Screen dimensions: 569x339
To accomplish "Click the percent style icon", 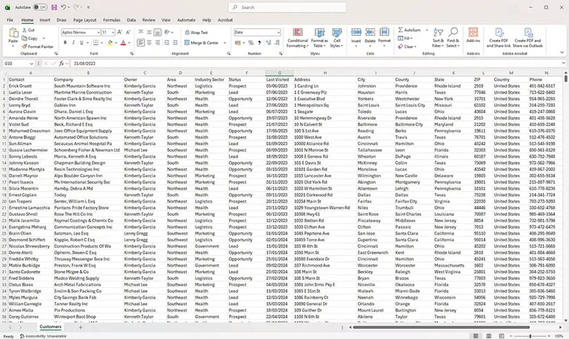I will click(x=250, y=43).
